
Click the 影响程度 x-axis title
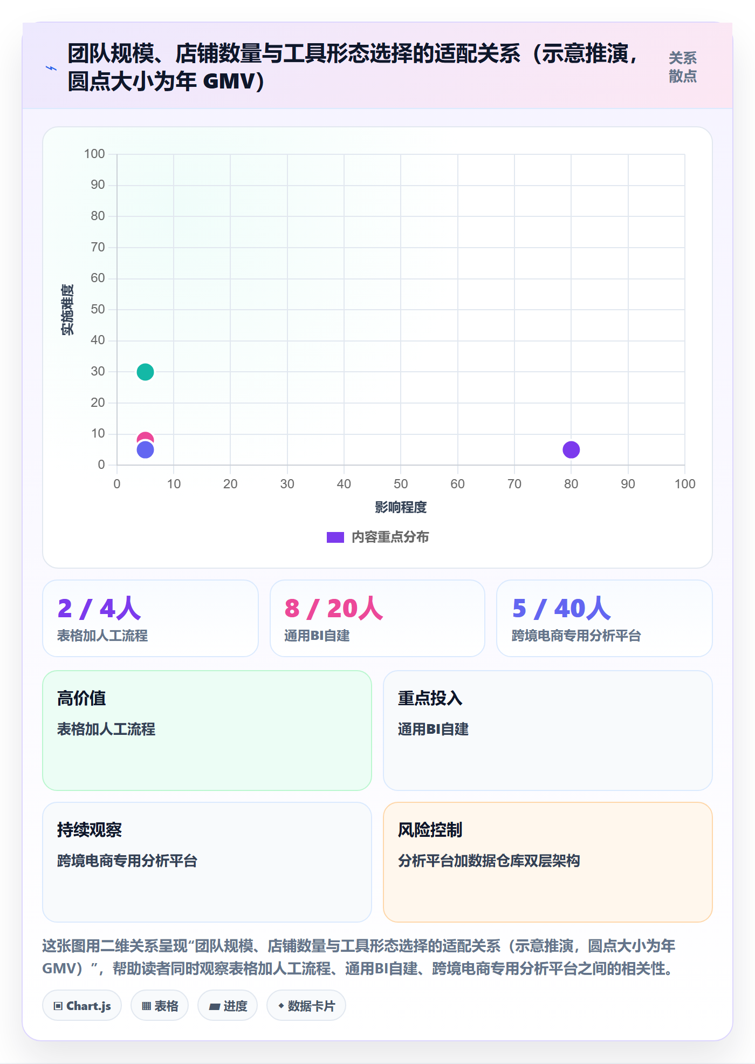pyautogui.click(x=401, y=507)
